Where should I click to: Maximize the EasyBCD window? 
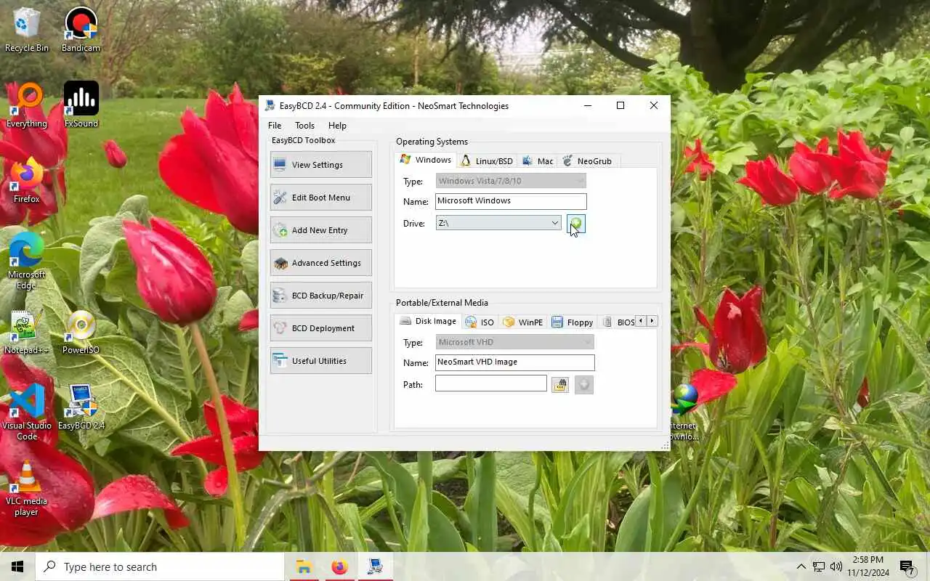(x=620, y=106)
